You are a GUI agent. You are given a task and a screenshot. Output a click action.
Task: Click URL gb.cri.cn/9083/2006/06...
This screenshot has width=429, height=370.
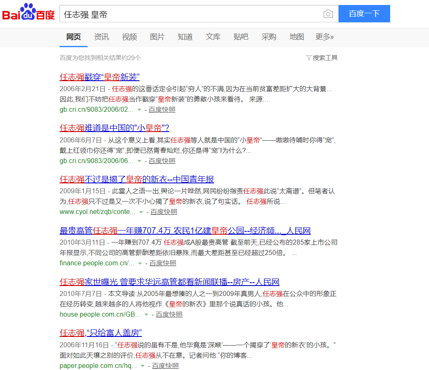point(97,161)
